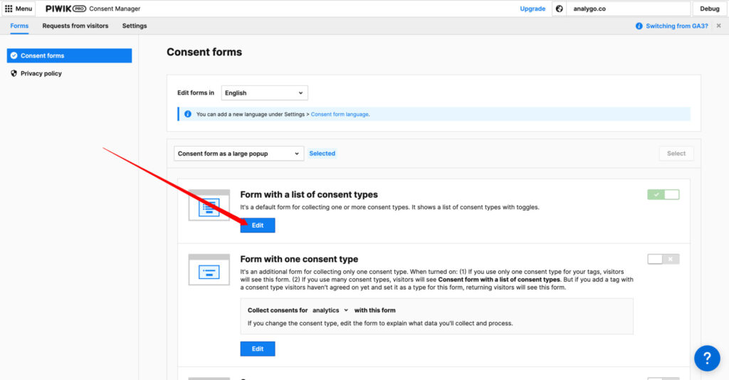Open the Menu grid icon
Screen dimensions: 729x380
coord(9,9)
